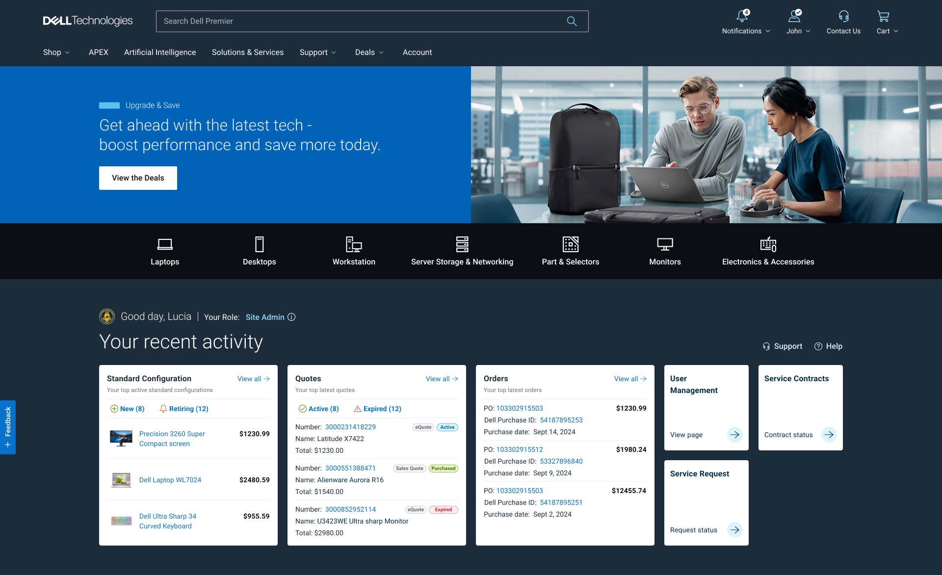
Task: Open the Account menu item
Action: 418,52
